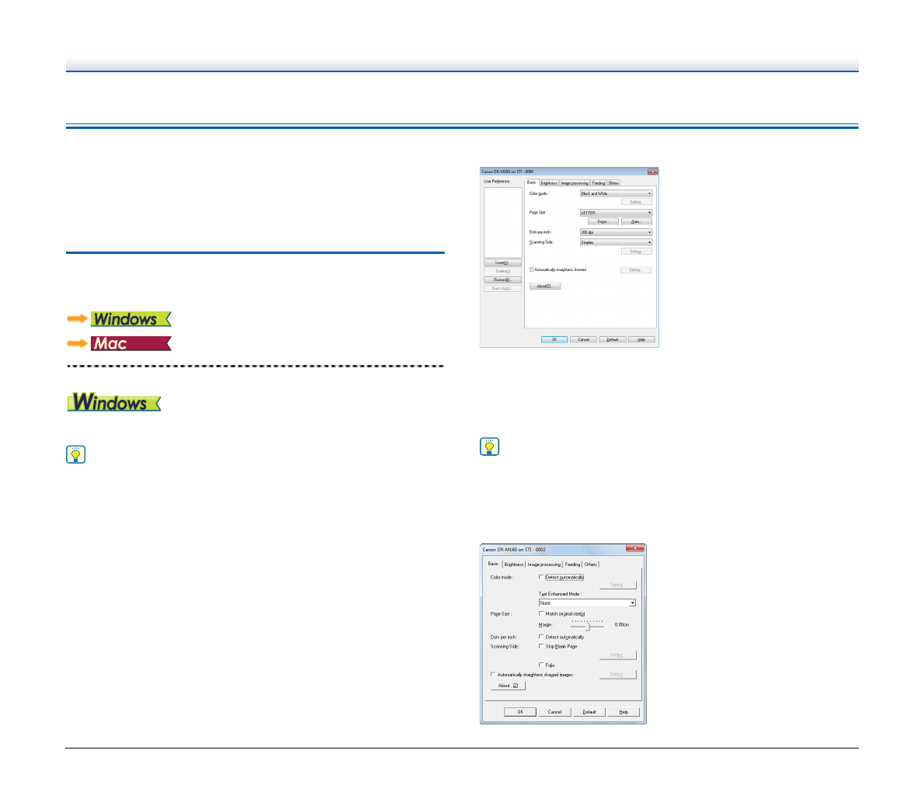The height and width of the screenshot is (792, 924).
Task: Open the Feeding tab in STI - 0002 dialog
Action: [x=572, y=564]
